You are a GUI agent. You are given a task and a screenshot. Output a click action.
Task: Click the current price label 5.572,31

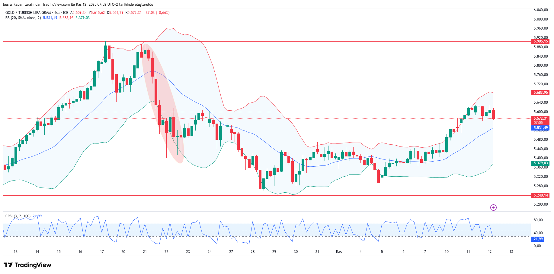coord(540,119)
